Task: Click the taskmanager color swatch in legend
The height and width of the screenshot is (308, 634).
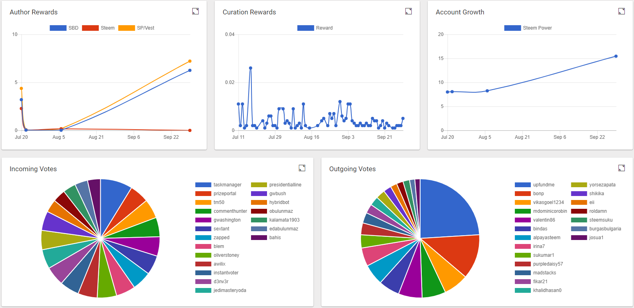Action: click(x=203, y=185)
